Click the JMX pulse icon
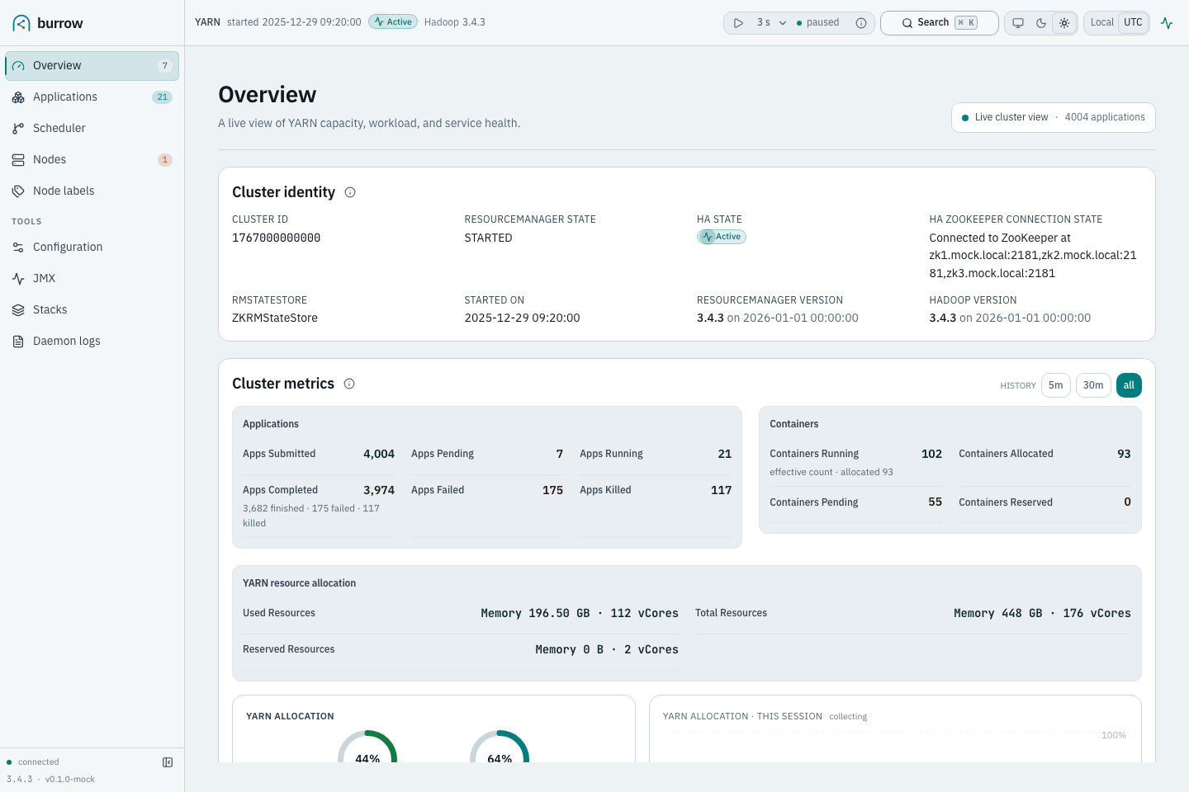This screenshot has height=792, width=1189. [18, 279]
